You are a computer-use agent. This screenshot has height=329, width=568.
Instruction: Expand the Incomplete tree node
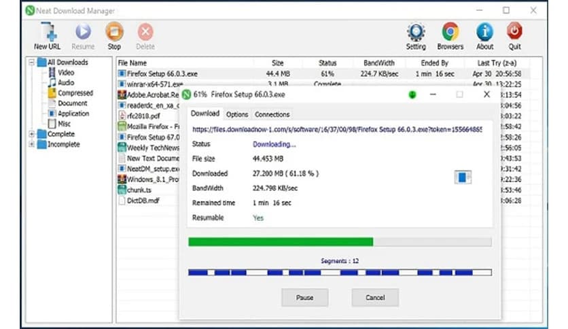[x=31, y=144]
